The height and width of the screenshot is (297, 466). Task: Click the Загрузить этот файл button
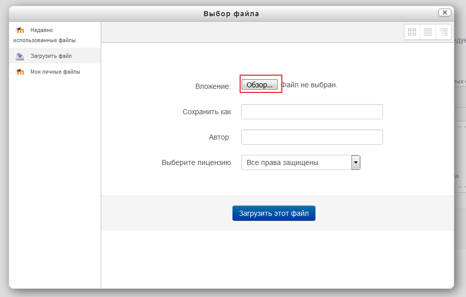pyautogui.click(x=274, y=213)
